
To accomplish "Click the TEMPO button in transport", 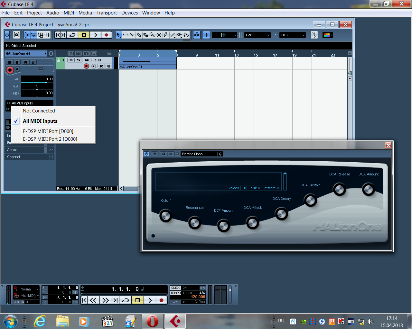I will pyautogui.click(x=175, y=293).
